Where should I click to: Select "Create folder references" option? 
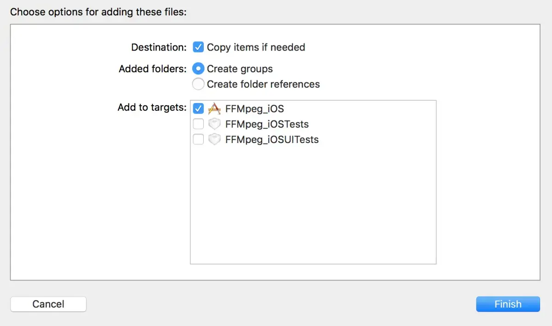(x=198, y=84)
